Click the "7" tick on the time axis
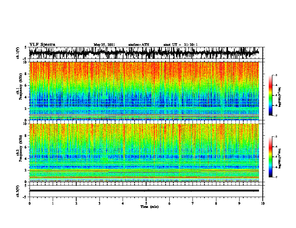This screenshot has width=296, height=228. tap(193, 203)
